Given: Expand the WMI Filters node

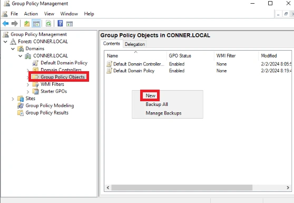Looking at the screenshot, I should (x=28, y=84).
